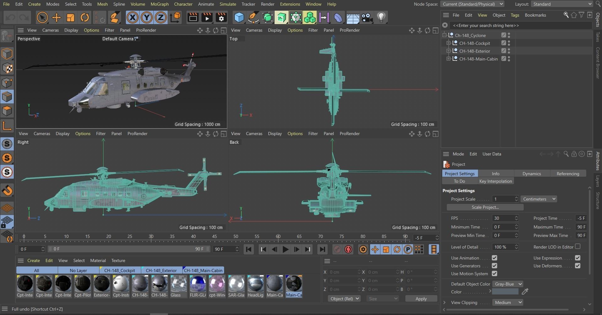Open the View Clipping Medium dropdown
This screenshot has width=602, height=315.
507,302
